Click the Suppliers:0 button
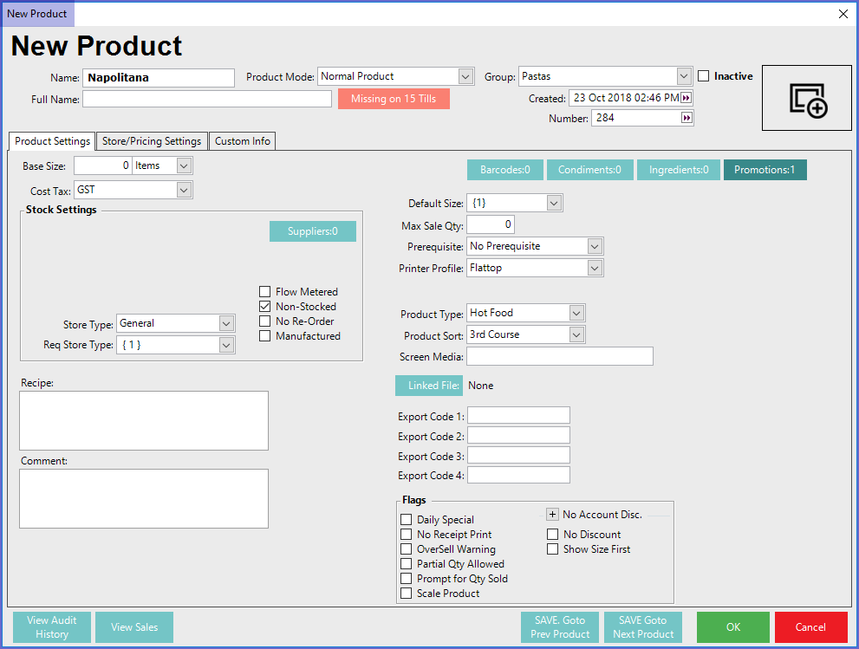This screenshot has height=649, width=859. (x=312, y=231)
